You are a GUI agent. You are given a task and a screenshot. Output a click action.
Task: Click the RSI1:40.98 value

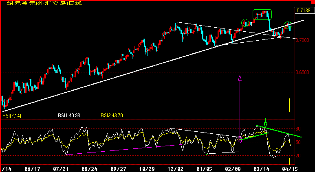69,115
